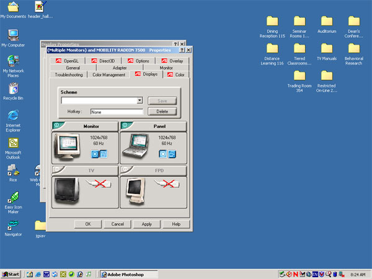This screenshot has height=279, width=372.
Task: Open the Rice desktop shortcut
Action: (x=13, y=173)
